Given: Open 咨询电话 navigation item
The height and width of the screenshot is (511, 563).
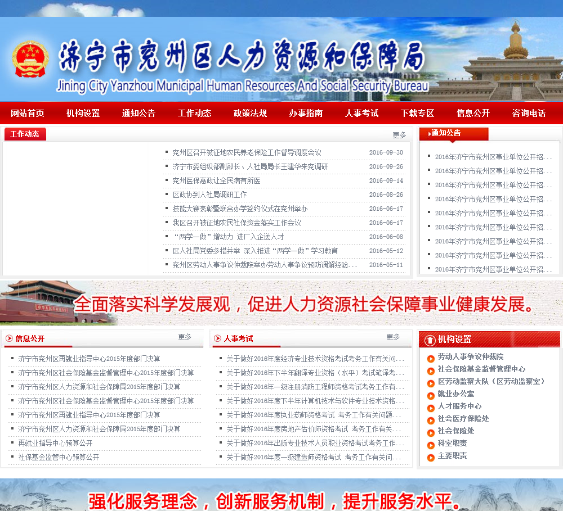Looking at the screenshot, I should 529,114.
